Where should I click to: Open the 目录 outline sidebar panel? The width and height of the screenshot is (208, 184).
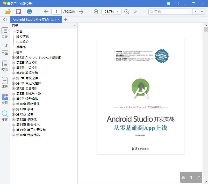coord(5,33)
